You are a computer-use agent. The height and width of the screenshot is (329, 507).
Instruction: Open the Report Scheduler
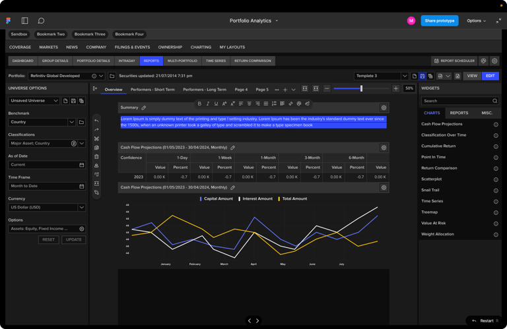[x=454, y=61]
